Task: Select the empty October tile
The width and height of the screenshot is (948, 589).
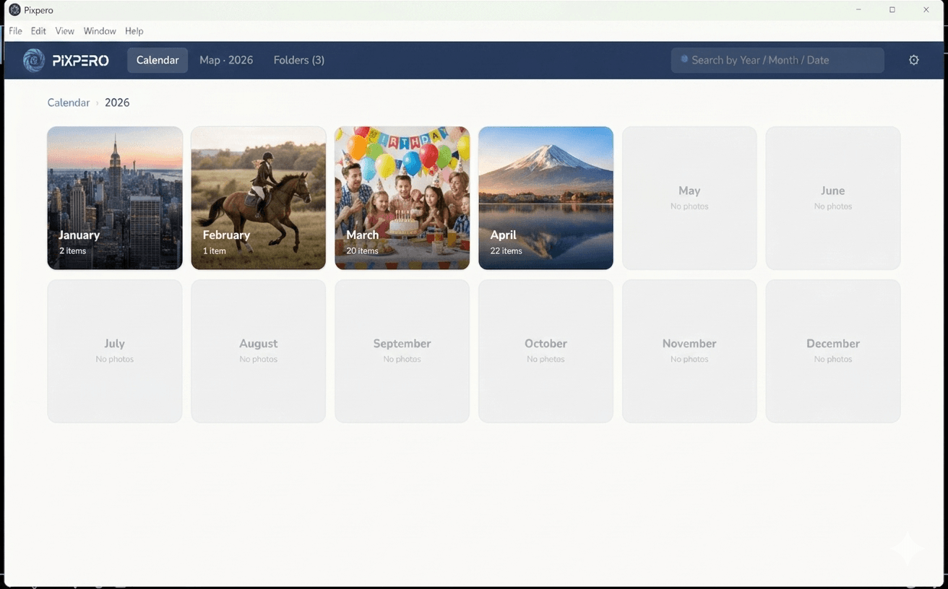Action: 546,351
